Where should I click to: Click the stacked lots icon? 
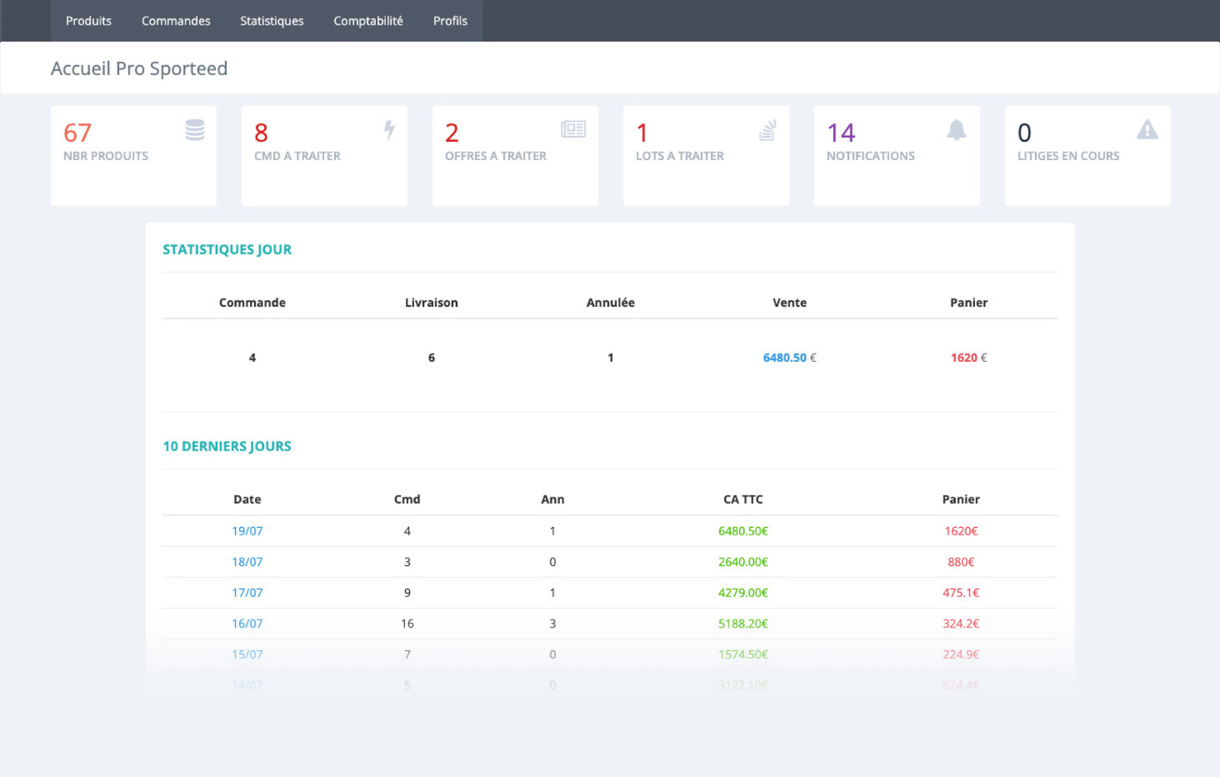pyautogui.click(x=767, y=130)
